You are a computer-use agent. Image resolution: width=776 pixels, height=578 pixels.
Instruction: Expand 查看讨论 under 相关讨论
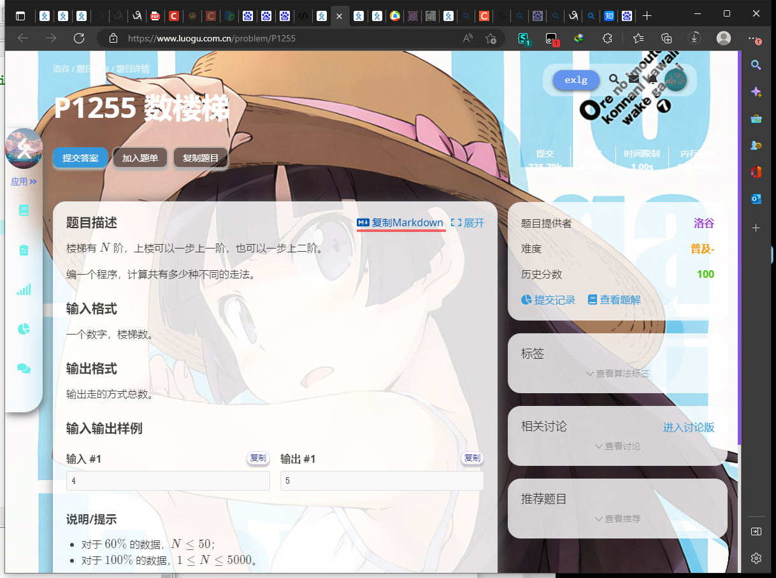(617, 446)
